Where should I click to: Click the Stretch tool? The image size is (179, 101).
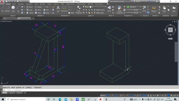click(30, 13)
